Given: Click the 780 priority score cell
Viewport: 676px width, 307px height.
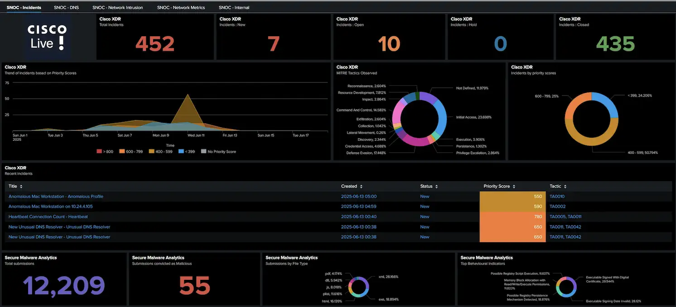Looking at the screenshot, I should click(x=512, y=217).
